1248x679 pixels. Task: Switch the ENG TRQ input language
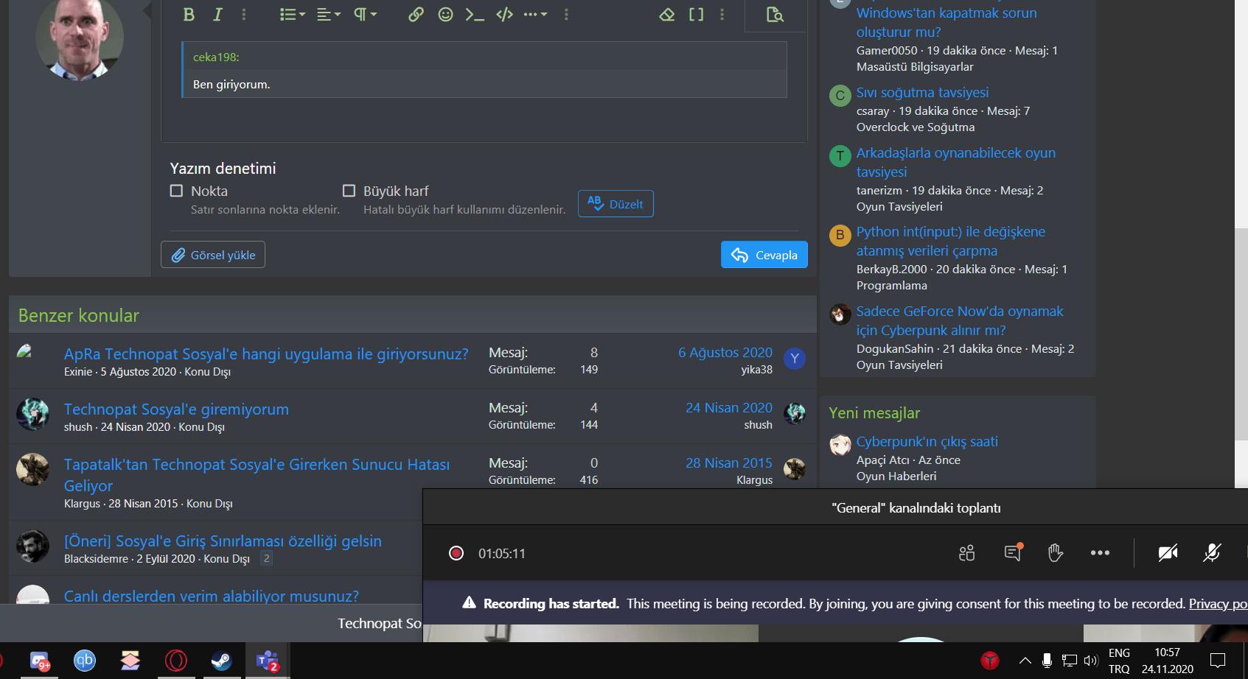click(1119, 661)
